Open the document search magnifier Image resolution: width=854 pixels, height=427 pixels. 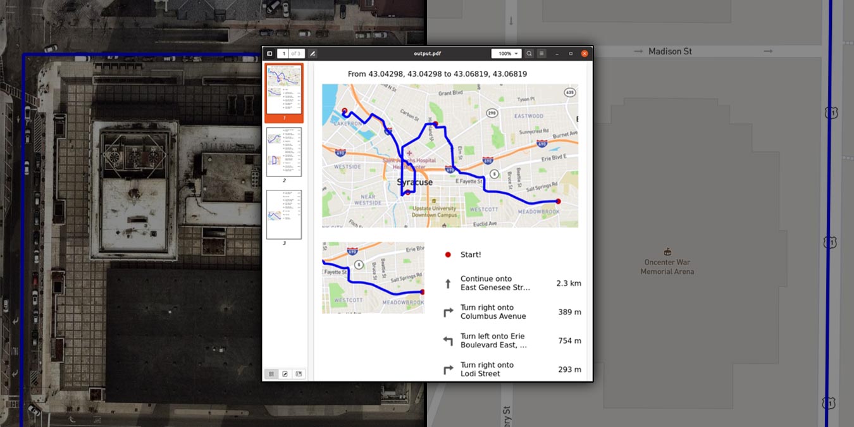pyautogui.click(x=529, y=53)
